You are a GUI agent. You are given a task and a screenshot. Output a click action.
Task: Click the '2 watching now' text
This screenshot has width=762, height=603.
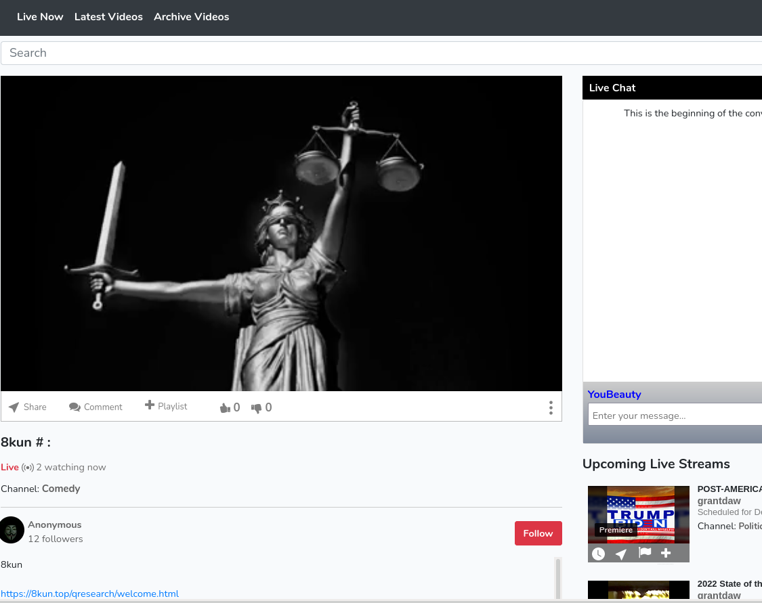pos(71,467)
